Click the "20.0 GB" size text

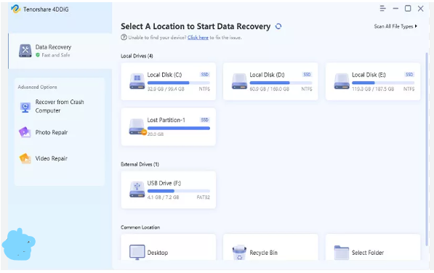click(x=156, y=134)
